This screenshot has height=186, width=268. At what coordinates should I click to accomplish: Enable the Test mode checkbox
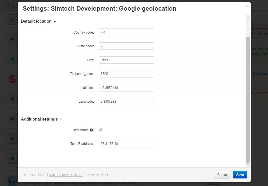(x=100, y=130)
